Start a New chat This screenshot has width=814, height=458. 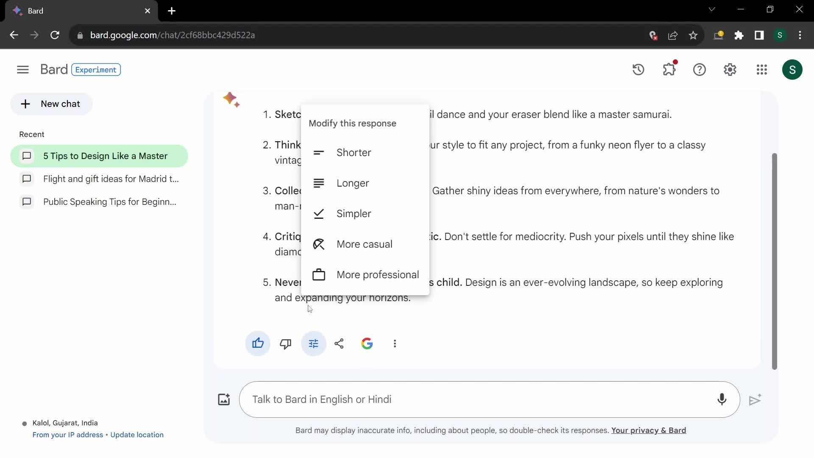(51, 104)
